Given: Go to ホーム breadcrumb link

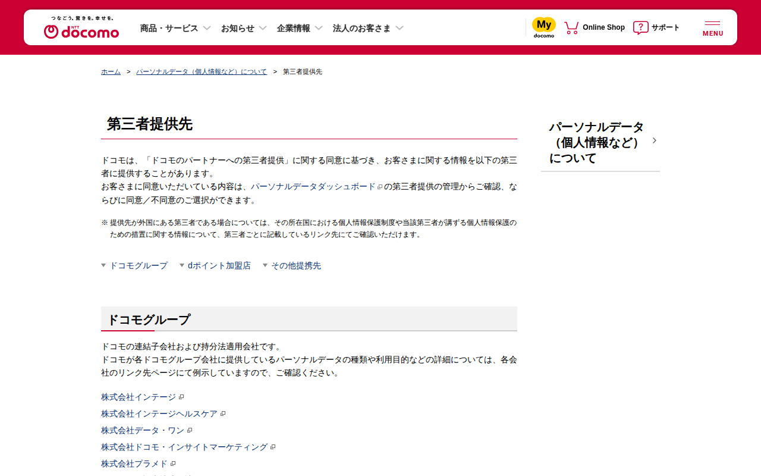Looking at the screenshot, I should click(111, 71).
